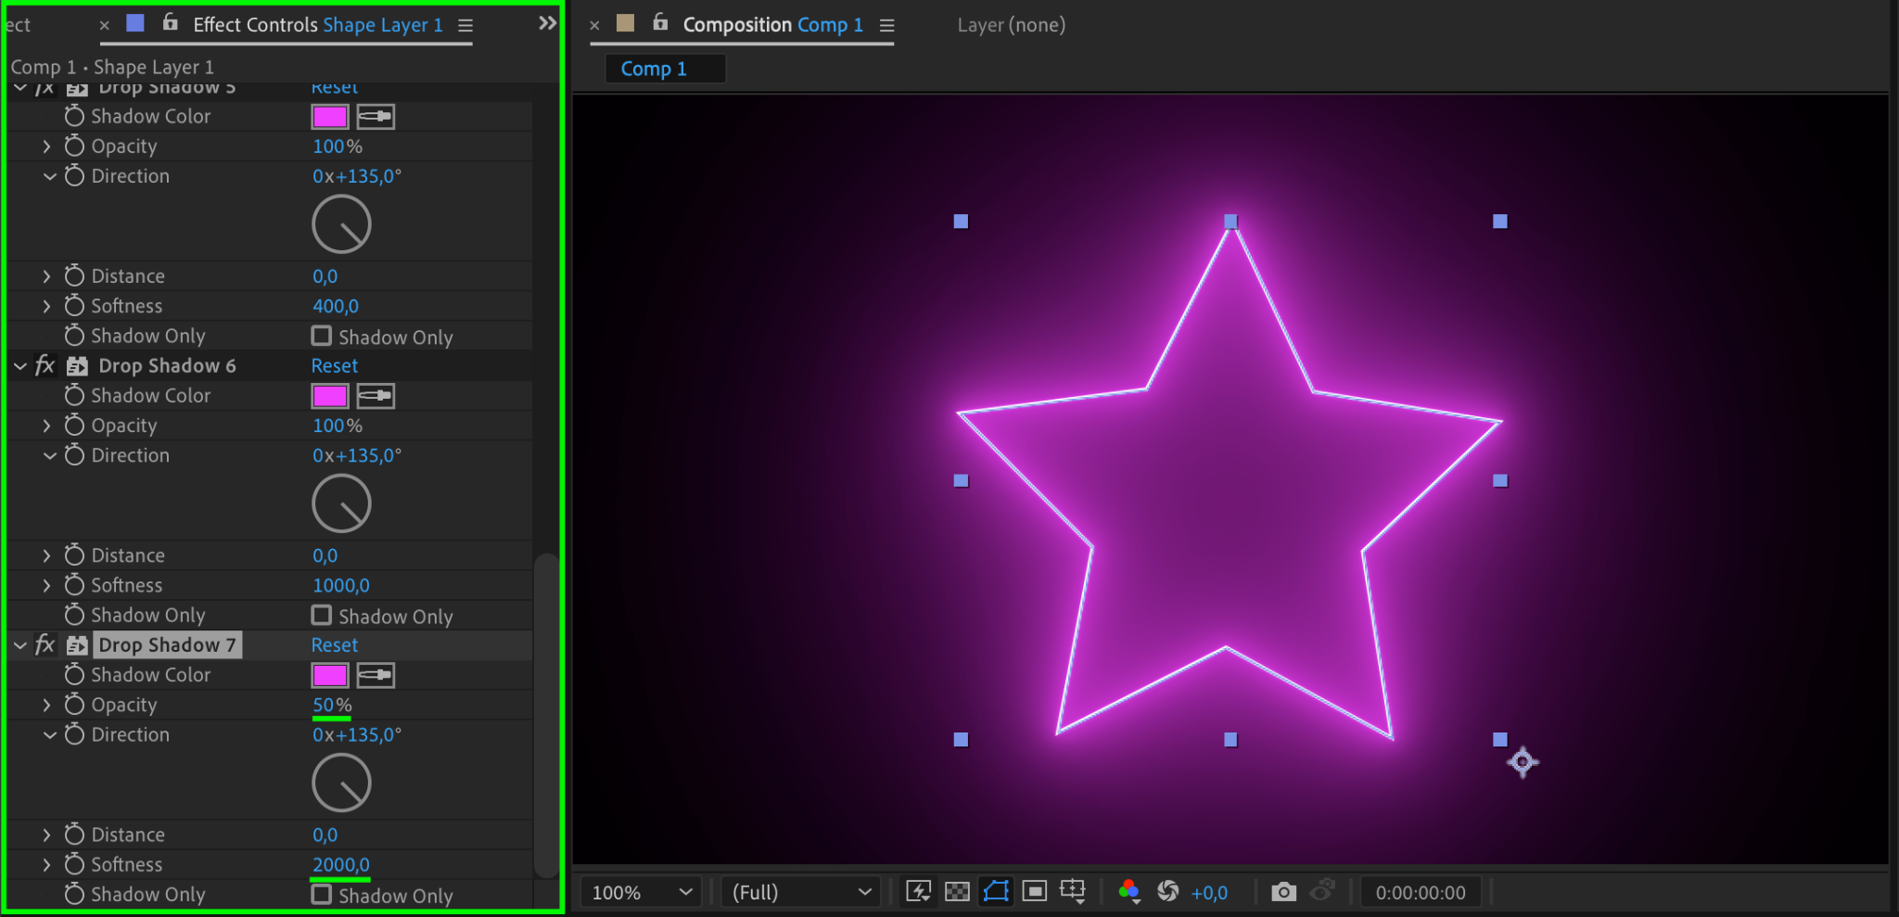Reset the Drop Shadow 7 effect
Image resolution: width=1899 pixels, height=917 pixels.
[x=334, y=645]
